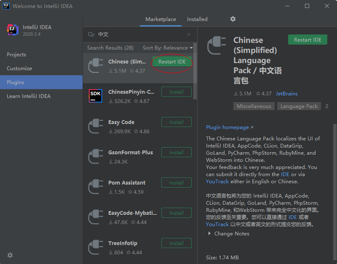This screenshot has width=337, height=264.
Task: Open the plugins settings gear icon
Action: [x=233, y=19]
